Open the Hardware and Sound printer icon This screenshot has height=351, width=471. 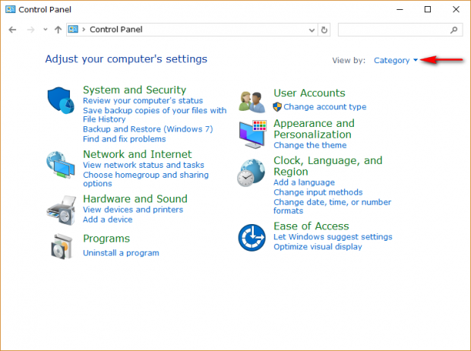point(61,210)
